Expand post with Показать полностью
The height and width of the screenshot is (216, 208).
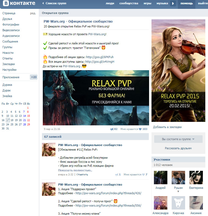(x=75, y=170)
